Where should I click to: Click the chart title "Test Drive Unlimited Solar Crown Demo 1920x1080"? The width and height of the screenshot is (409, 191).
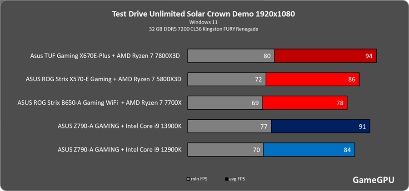click(204, 14)
